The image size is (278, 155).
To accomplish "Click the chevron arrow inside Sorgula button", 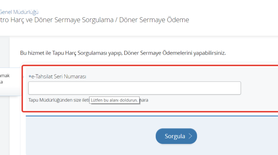I will pos(190,136).
